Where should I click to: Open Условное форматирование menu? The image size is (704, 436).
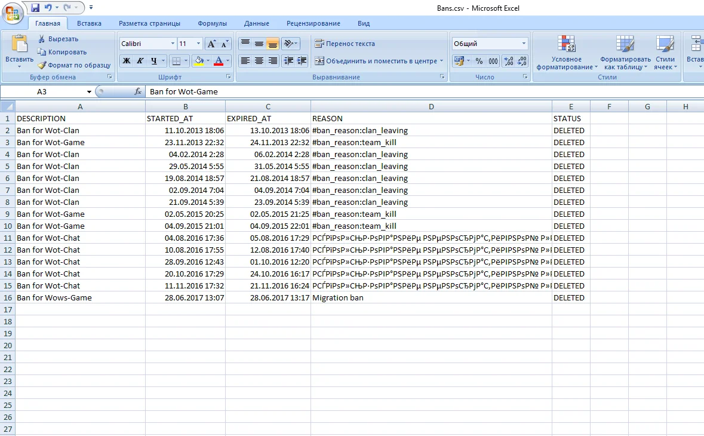click(x=567, y=53)
